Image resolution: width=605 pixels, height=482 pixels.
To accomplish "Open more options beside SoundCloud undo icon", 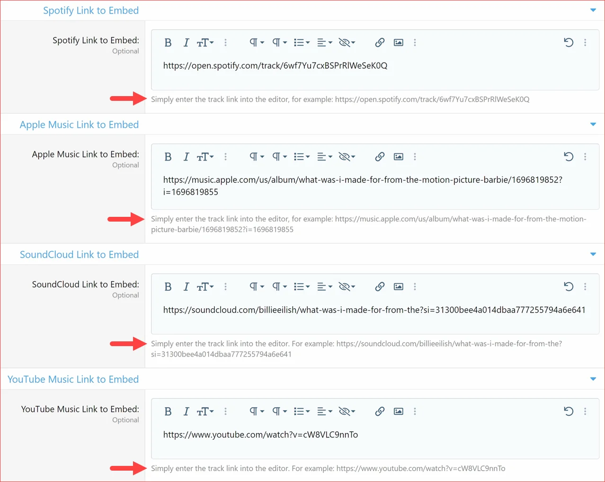I will pyautogui.click(x=585, y=286).
